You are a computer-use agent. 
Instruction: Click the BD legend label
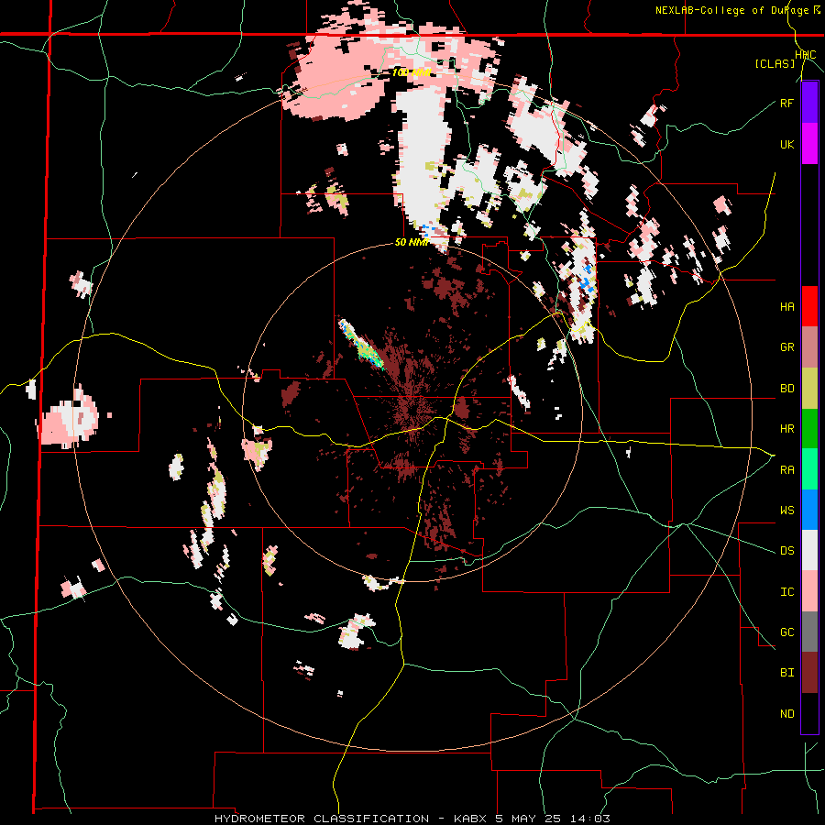[x=786, y=389]
